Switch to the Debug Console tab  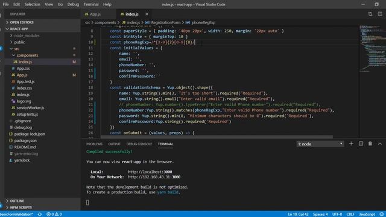pyautogui.click(x=139, y=144)
